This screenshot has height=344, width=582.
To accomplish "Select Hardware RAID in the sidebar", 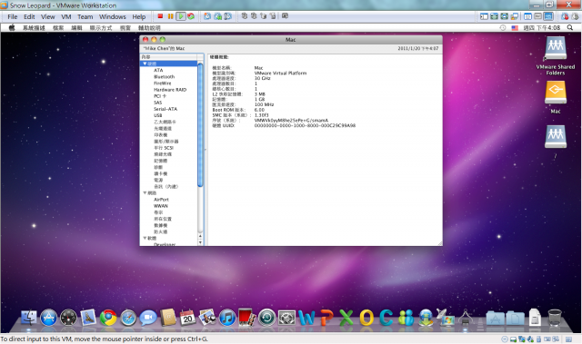I will (x=170, y=90).
